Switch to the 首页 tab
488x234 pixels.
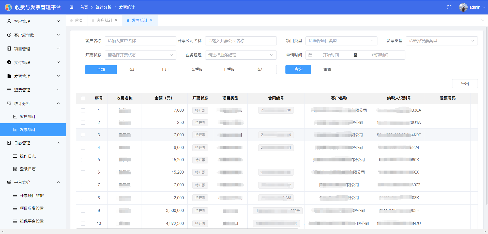(77, 20)
